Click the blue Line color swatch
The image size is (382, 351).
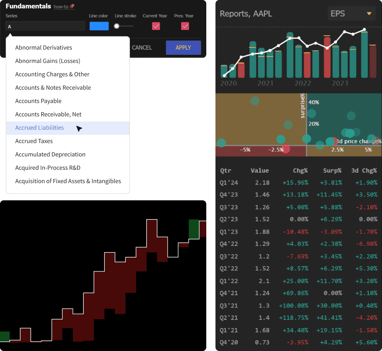pos(99,26)
